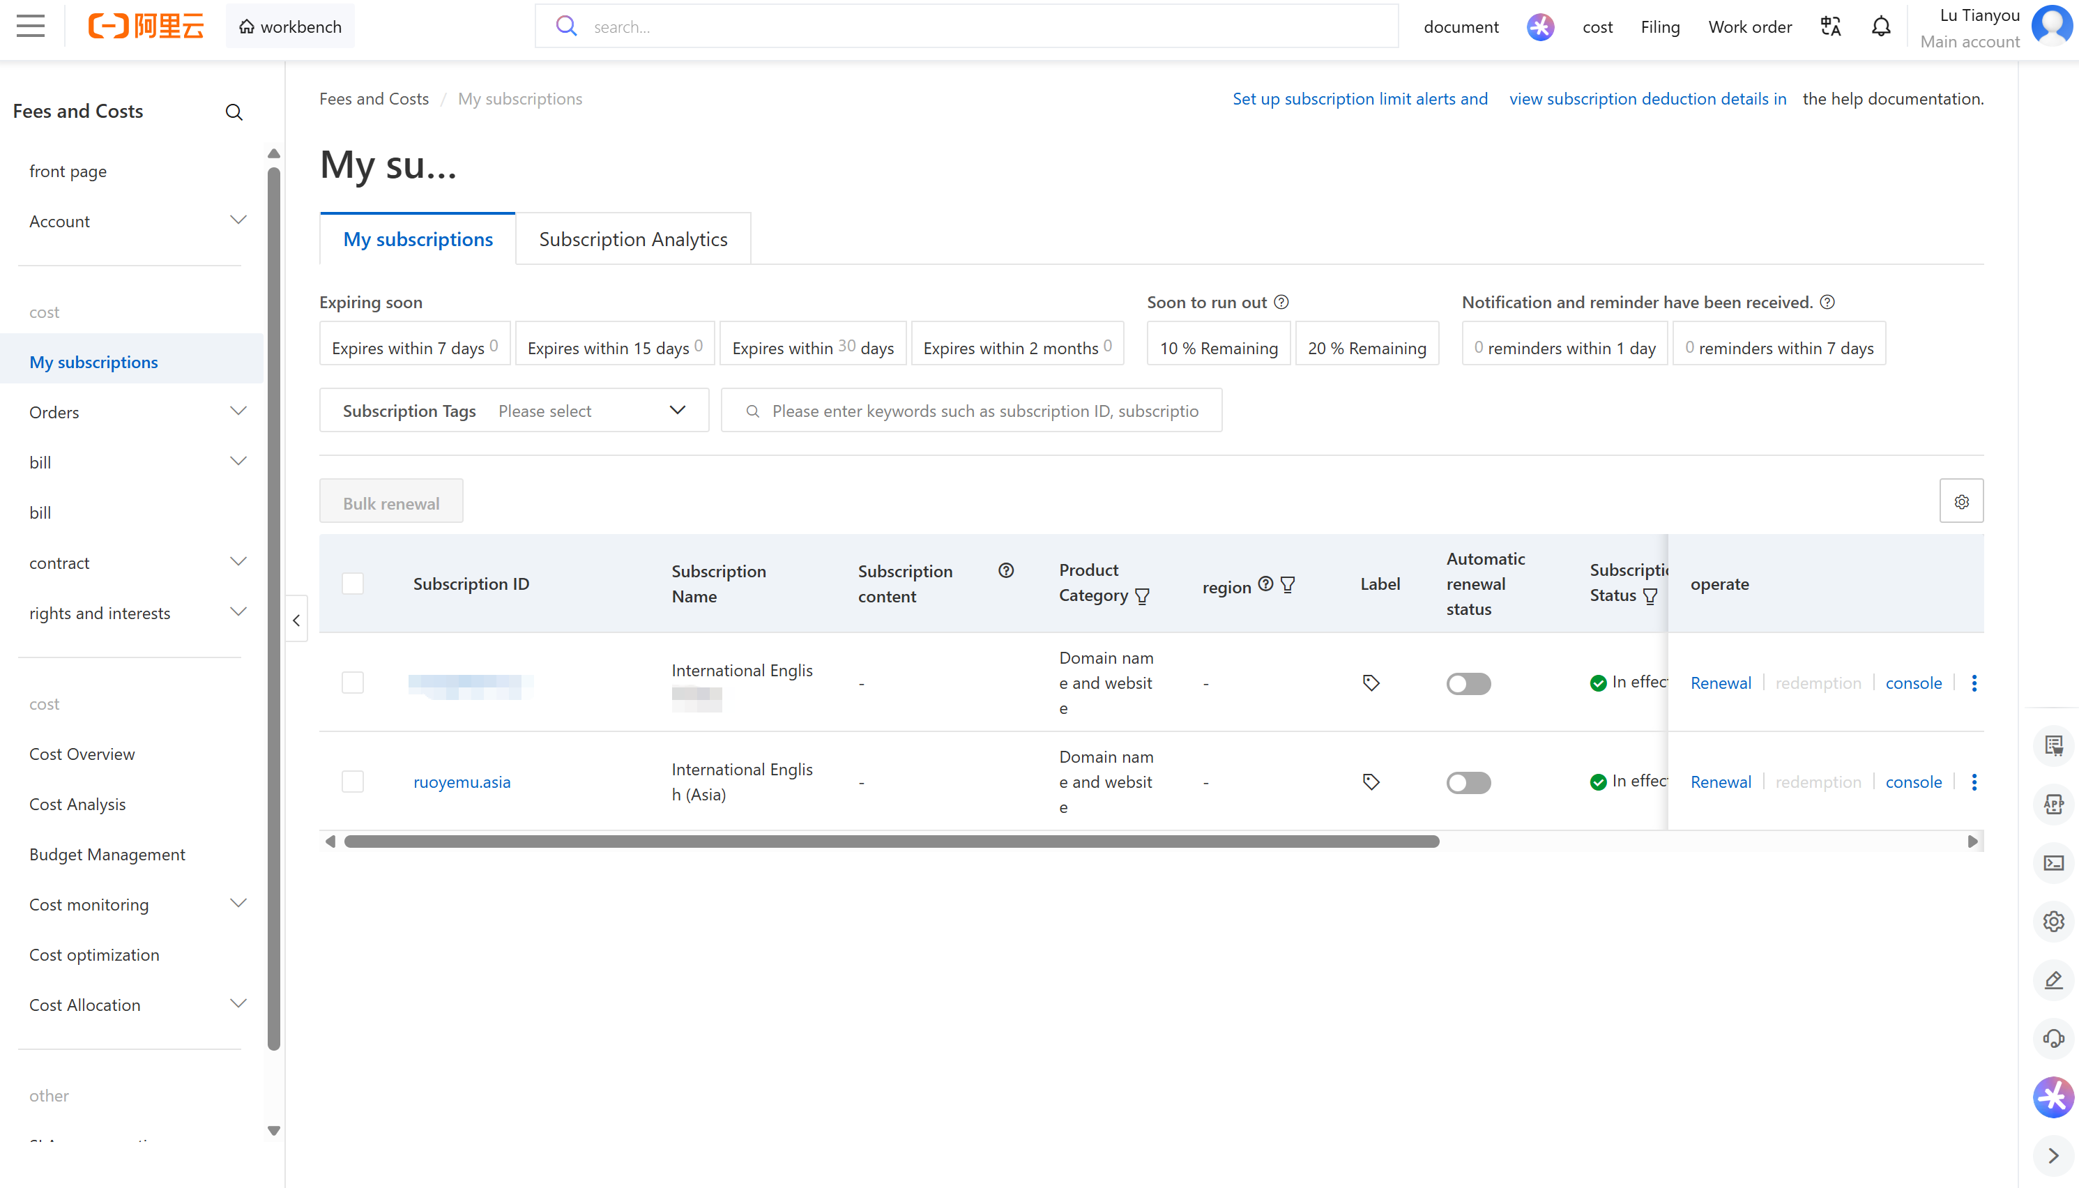This screenshot has width=2079, height=1188.
Task: Open Subscription Tags dropdown
Action: pos(514,411)
